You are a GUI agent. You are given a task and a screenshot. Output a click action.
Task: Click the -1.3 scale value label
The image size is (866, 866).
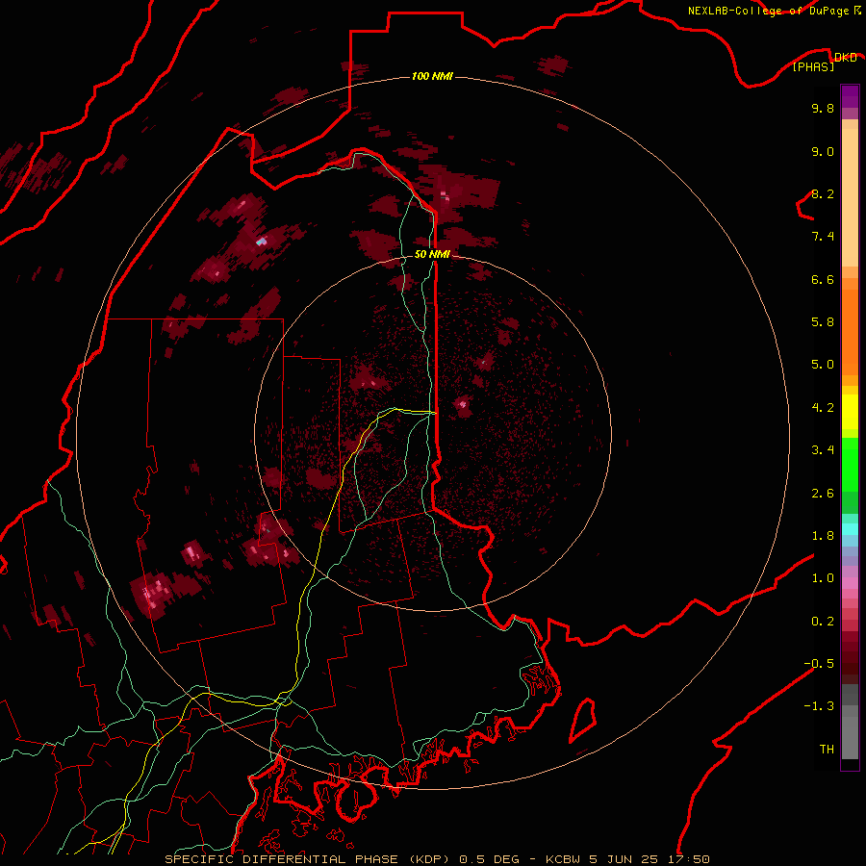pyautogui.click(x=819, y=706)
